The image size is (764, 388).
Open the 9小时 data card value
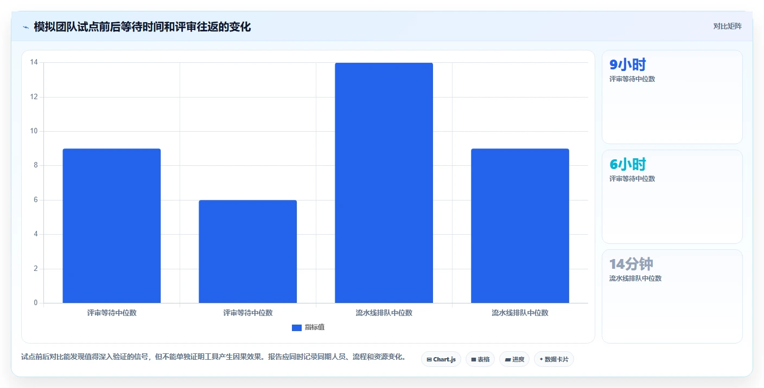pyautogui.click(x=628, y=65)
